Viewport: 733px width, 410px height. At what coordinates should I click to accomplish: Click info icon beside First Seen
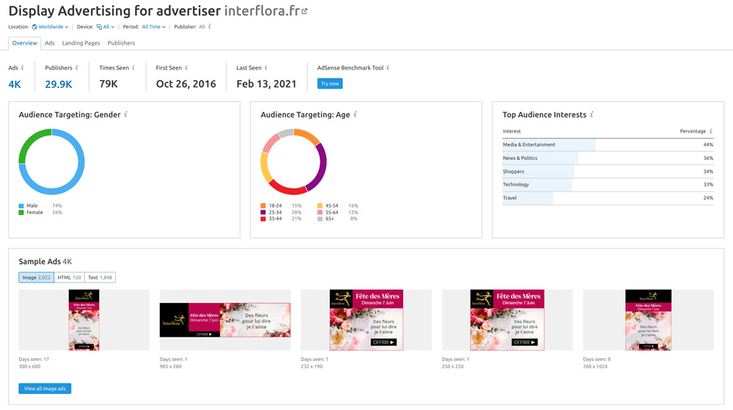pos(186,67)
